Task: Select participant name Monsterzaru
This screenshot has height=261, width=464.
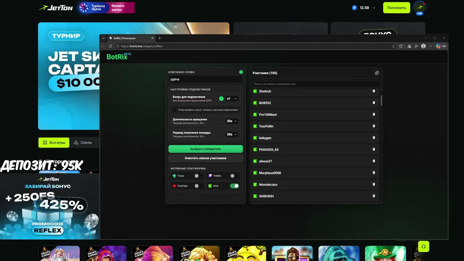Action: tap(268, 185)
